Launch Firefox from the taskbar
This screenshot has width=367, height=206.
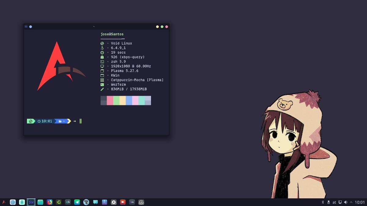pyautogui.click(x=49, y=202)
